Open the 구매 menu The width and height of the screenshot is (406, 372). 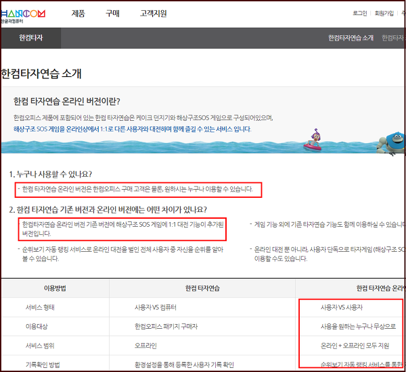[x=112, y=14]
